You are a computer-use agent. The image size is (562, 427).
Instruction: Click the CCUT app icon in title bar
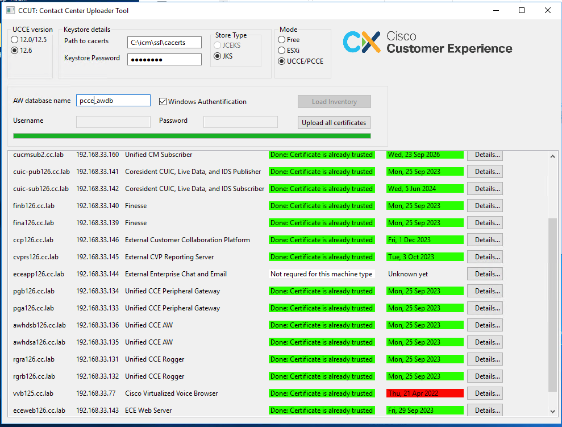pyautogui.click(x=10, y=10)
